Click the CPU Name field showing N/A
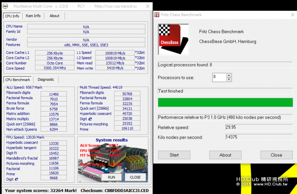 [86, 27]
